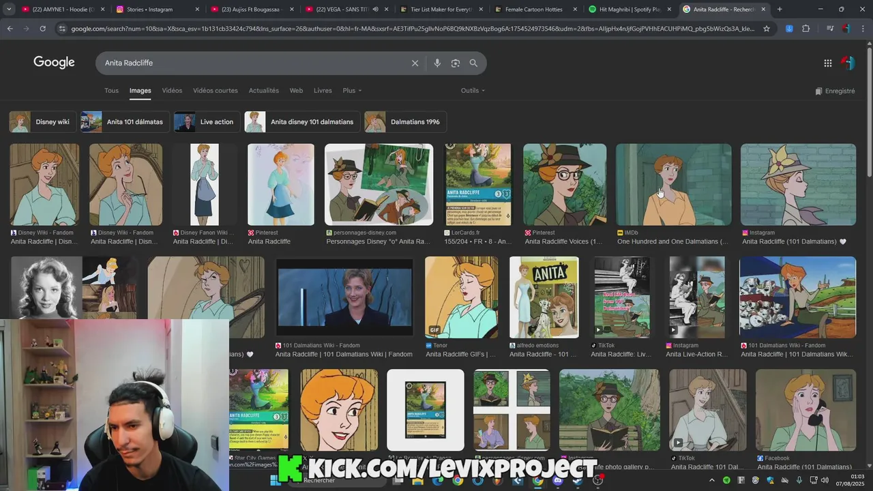Image resolution: width=873 pixels, height=491 pixels.
Task: Open the Chrome three-dot menu
Action: tap(863, 29)
